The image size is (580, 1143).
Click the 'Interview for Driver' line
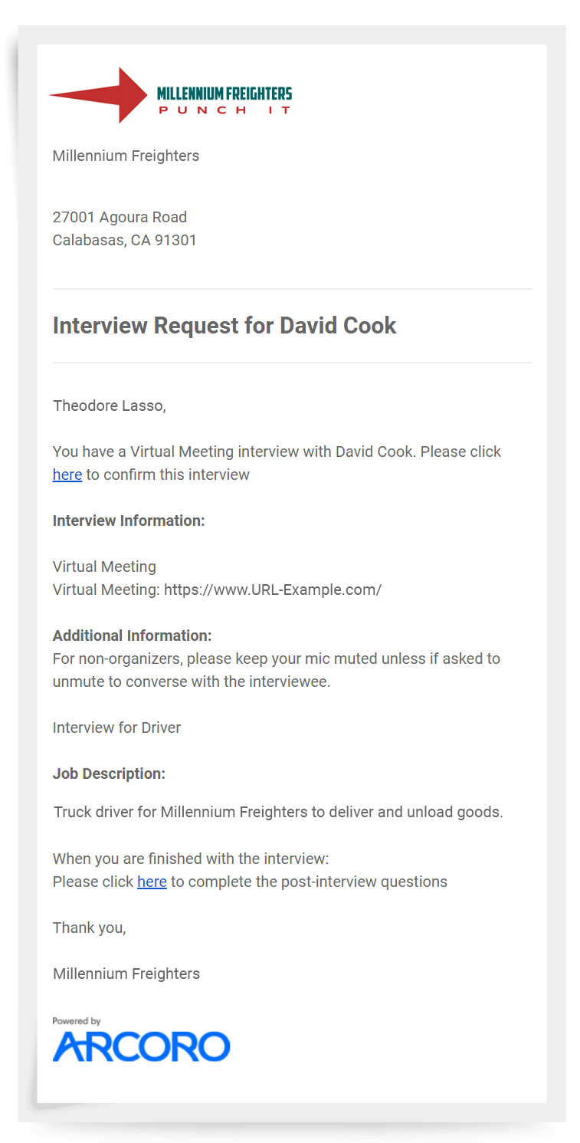tap(116, 728)
